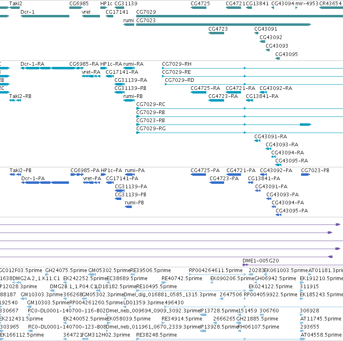Click the CG4725-PA protein label

[205, 170]
